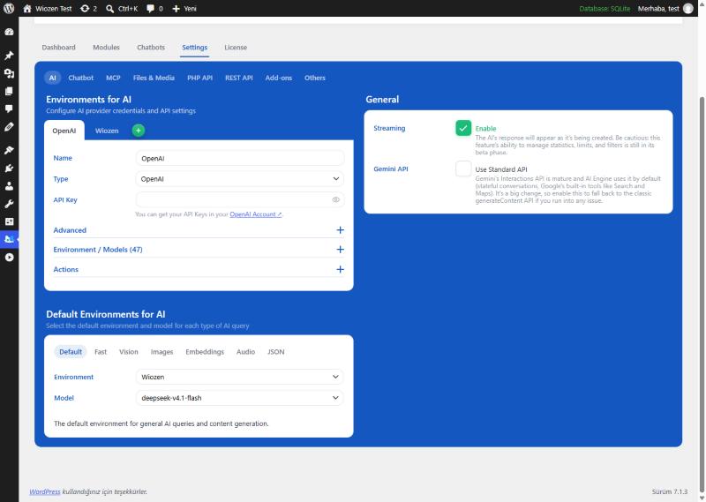Open the Comments sidebar icon

point(9,109)
